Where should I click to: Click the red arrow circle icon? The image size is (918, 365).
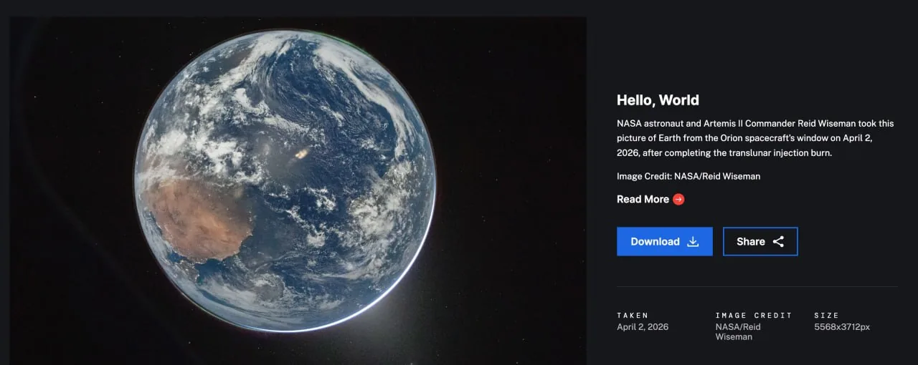678,199
